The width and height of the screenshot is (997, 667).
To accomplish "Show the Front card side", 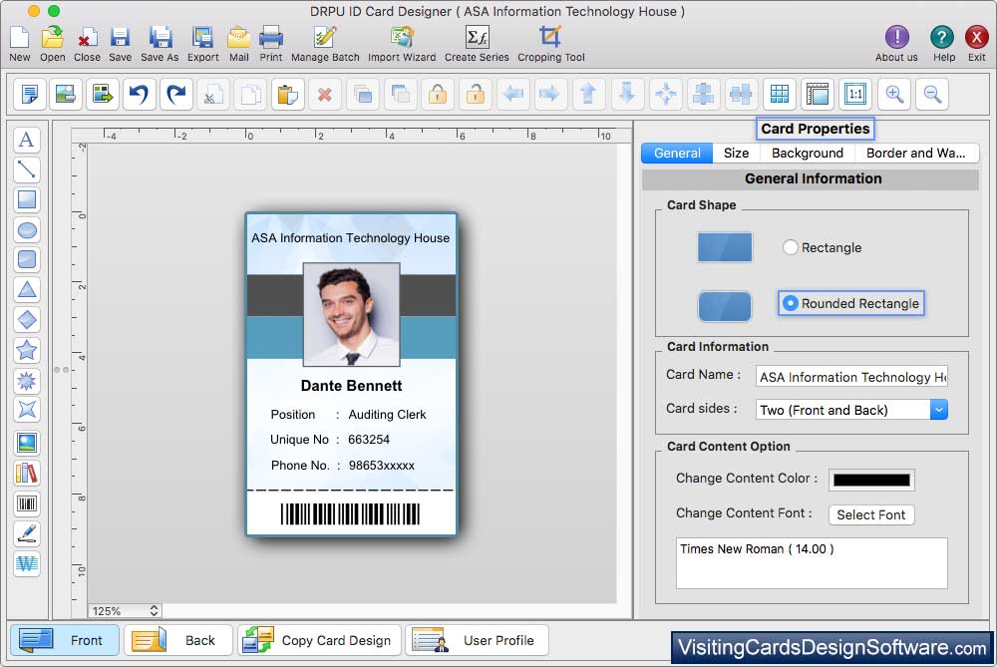I will [64, 640].
